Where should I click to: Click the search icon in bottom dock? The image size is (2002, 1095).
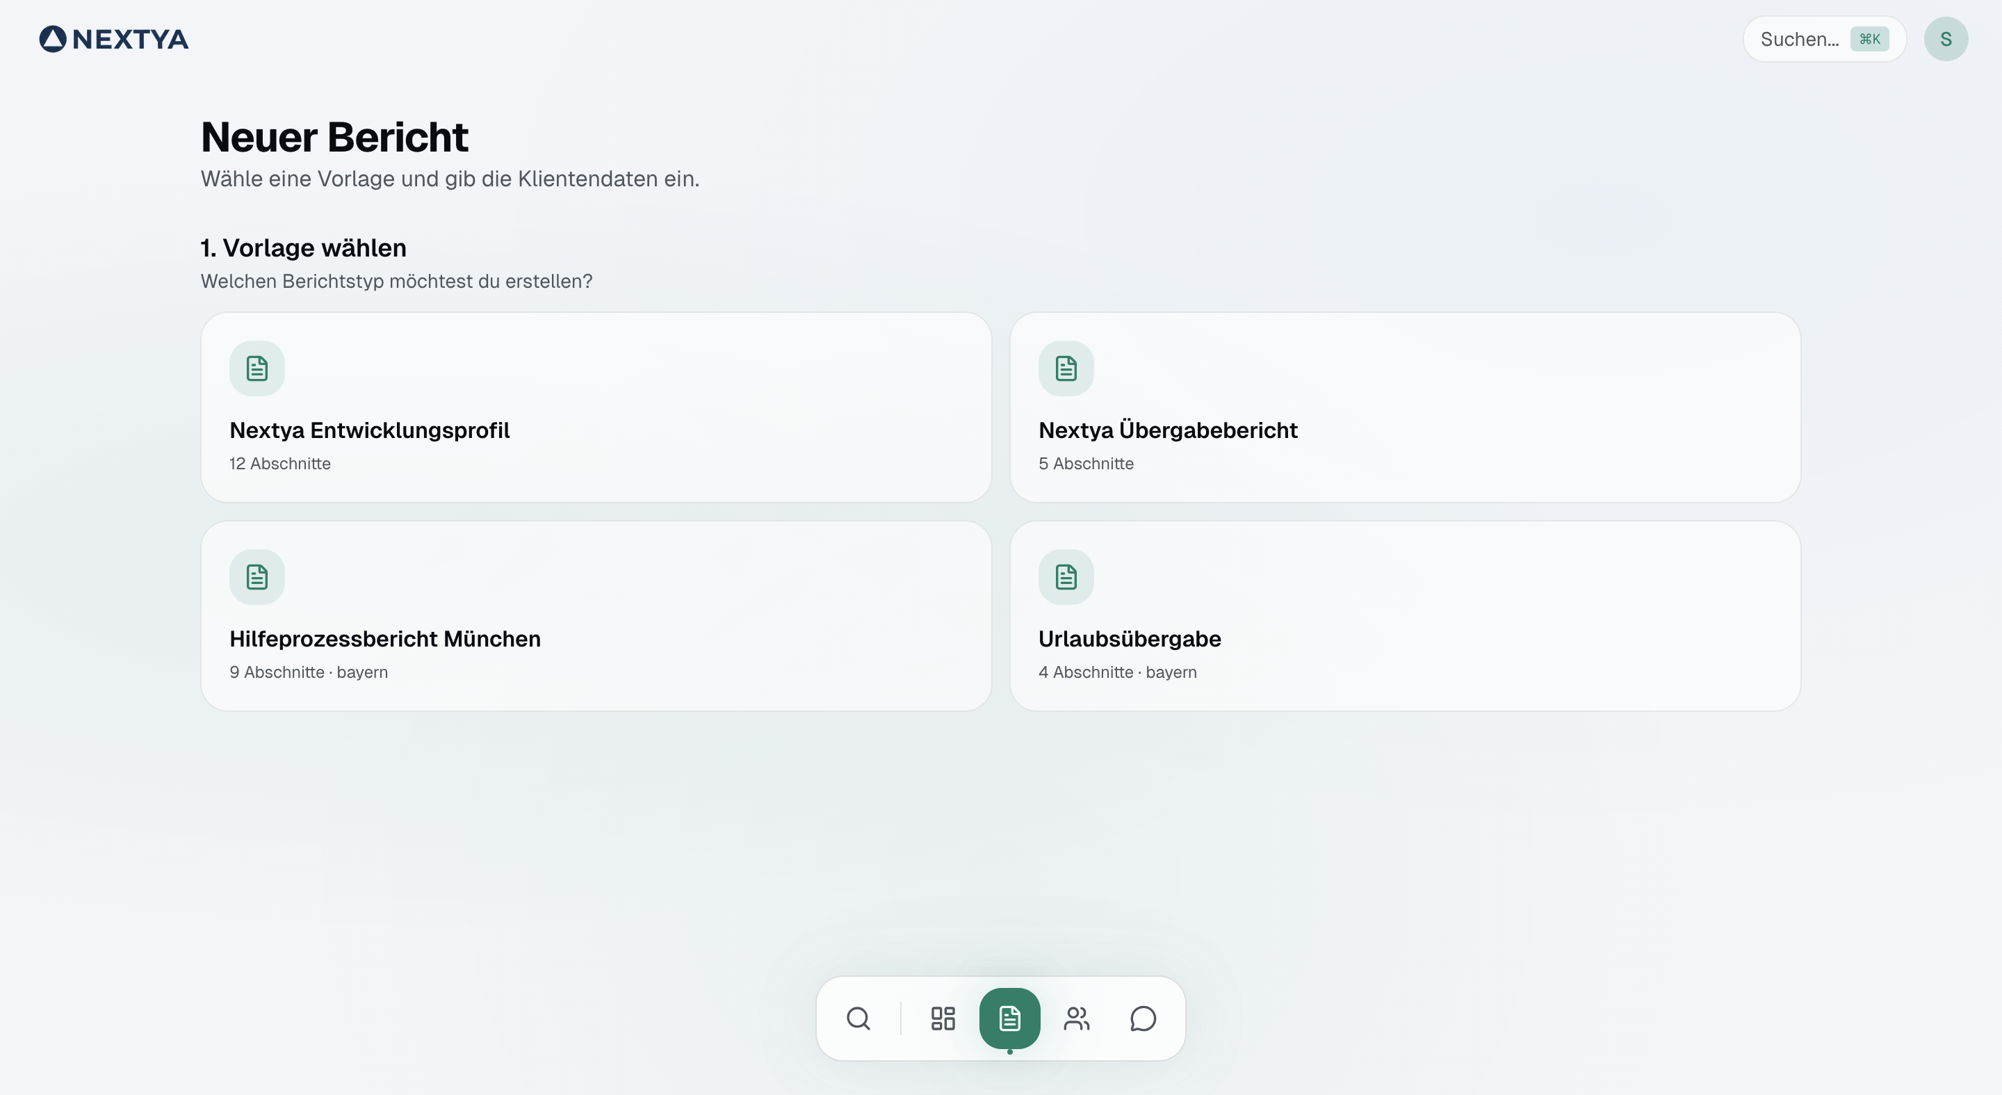point(858,1018)
